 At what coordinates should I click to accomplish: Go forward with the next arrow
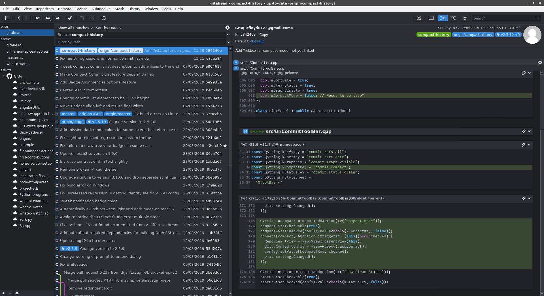point(27,18)
